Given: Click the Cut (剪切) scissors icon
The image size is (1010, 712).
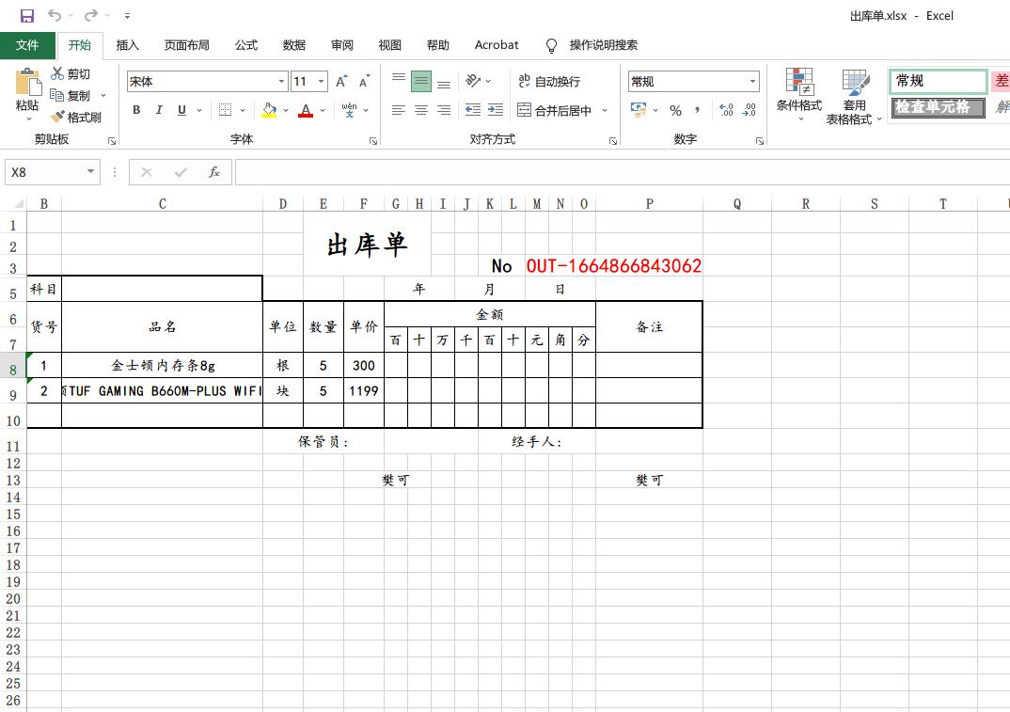Looking at the screenshot, I should (58, 73).
